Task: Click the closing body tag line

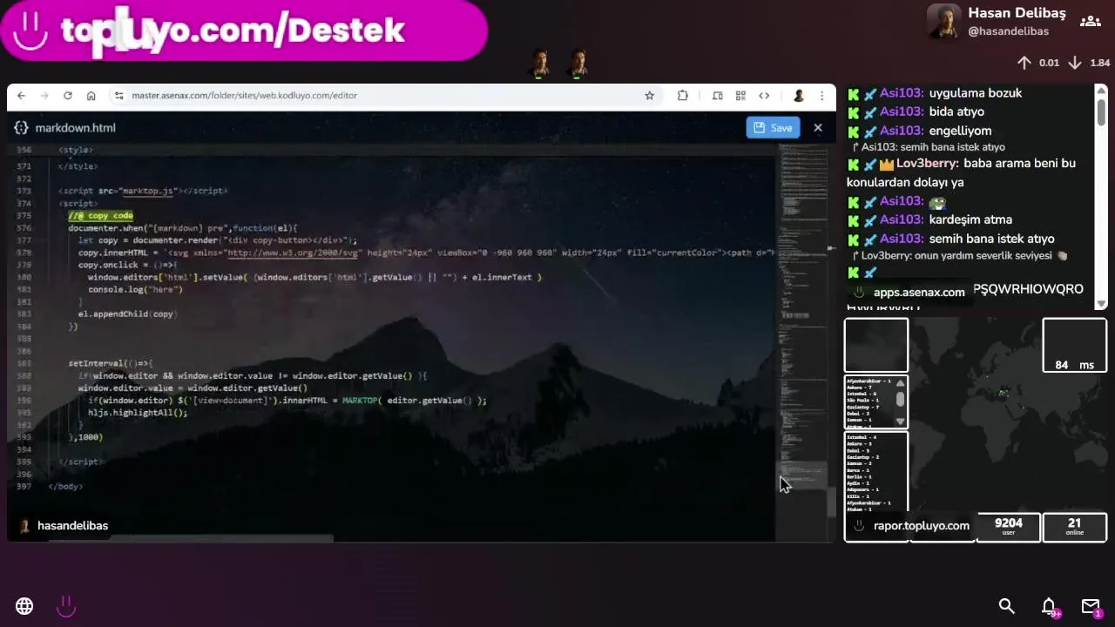Action: coord(65,487)
